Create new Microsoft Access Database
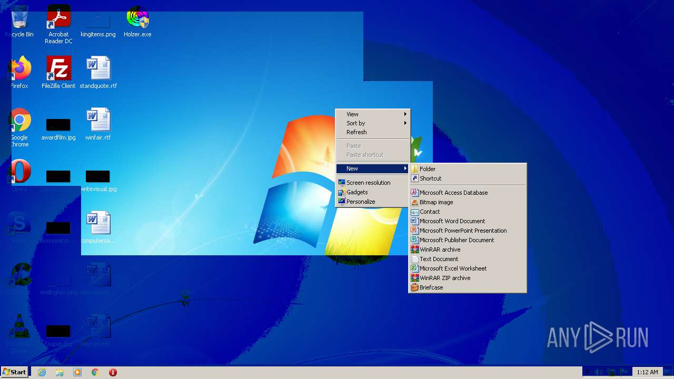Screen dimensions: 674x379 (x=468, y=193)
